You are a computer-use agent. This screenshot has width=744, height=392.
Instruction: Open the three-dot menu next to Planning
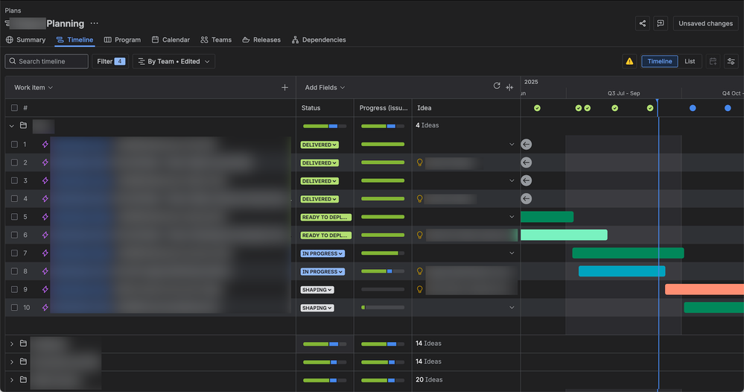click(x=95, y=23)
